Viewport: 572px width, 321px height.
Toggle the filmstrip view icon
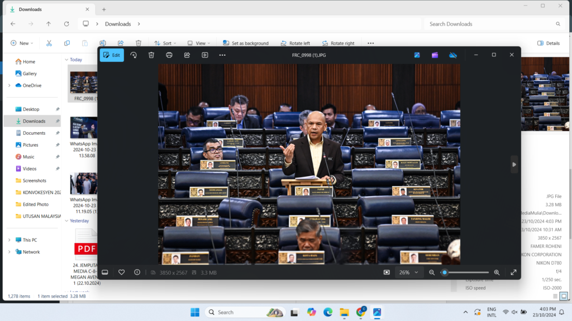click(104, 273)
